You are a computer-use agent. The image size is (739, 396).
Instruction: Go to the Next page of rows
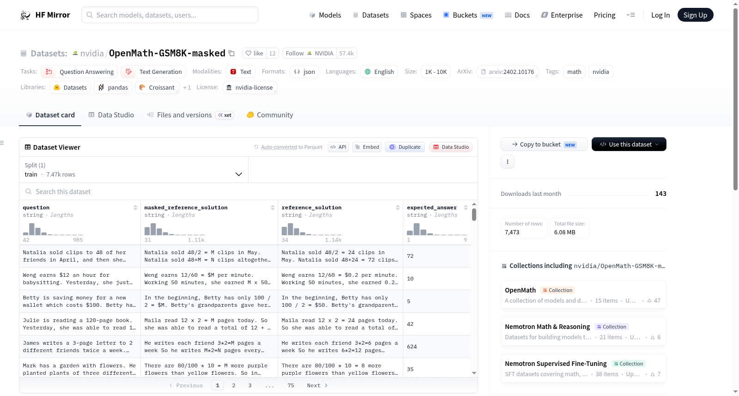(x=317, y=385)
